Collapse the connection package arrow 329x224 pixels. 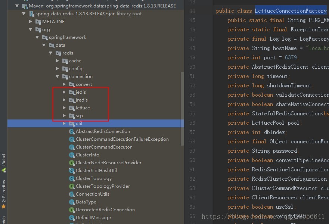point(57,77)
